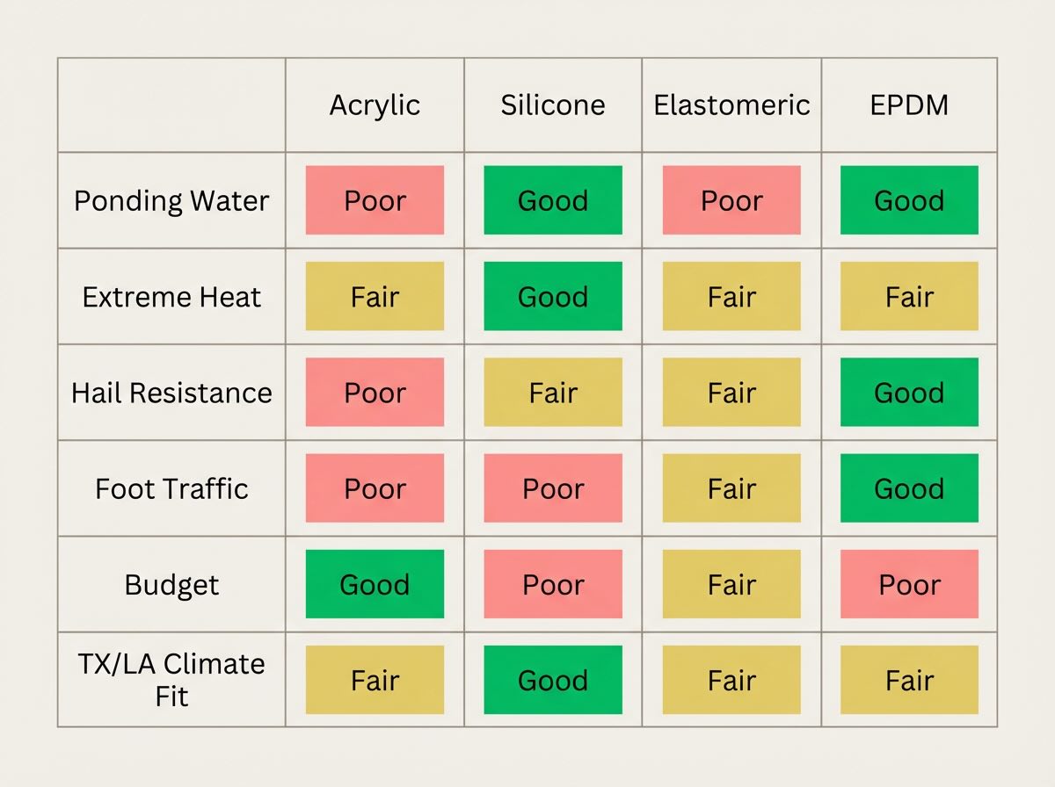Viewport: 1055px width, 787px height.
Task: Click Acrylic's Extreme Heat Fair cell
Action: tap(375, 297)
